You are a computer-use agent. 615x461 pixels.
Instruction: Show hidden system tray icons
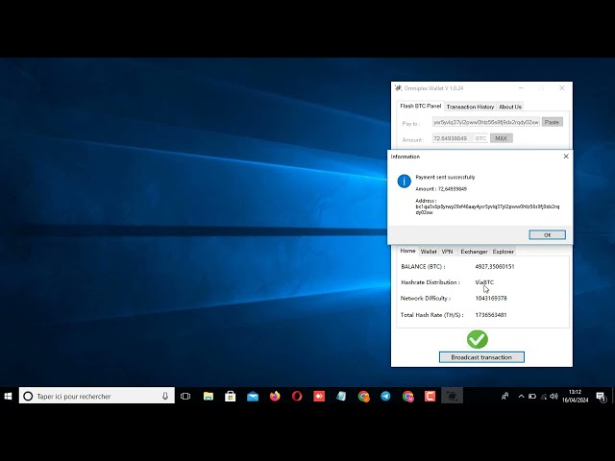tap(521, 397)
